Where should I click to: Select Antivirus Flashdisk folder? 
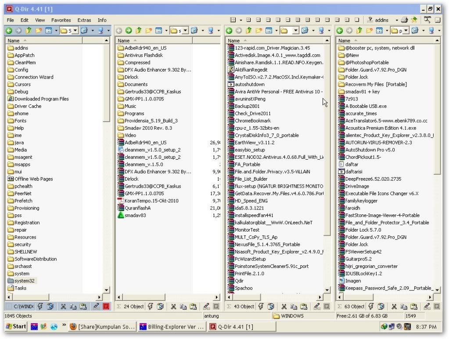coord(140,55)
